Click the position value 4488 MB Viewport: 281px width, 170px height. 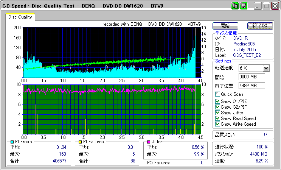tap(259, 154)
